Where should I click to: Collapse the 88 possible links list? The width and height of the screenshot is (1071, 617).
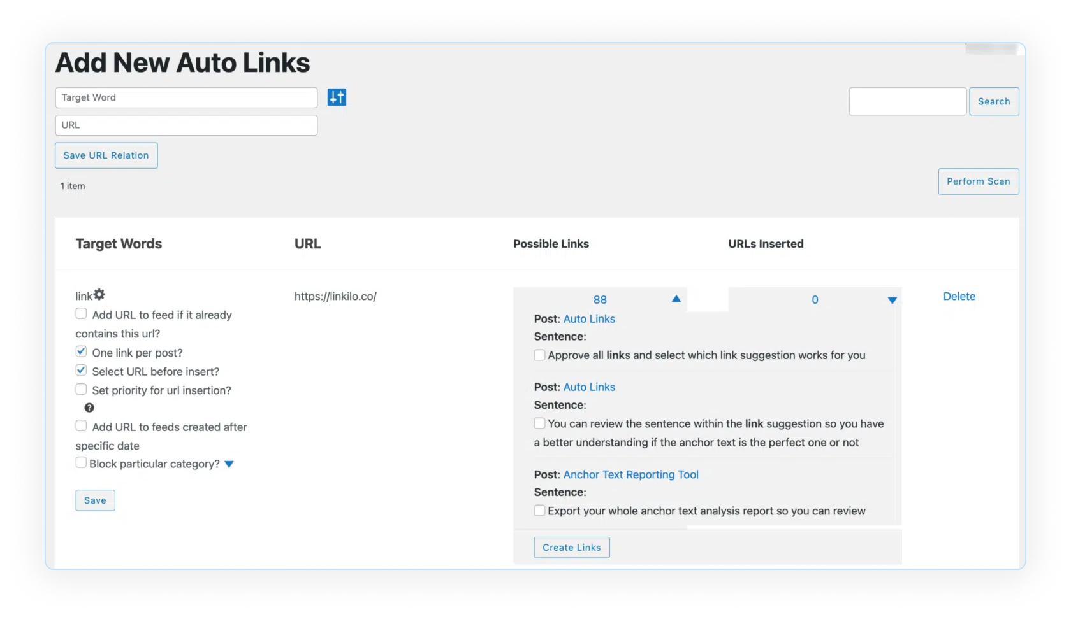pos(676,299)
